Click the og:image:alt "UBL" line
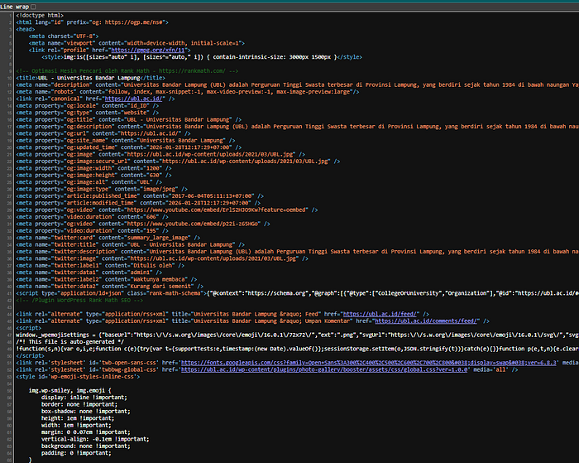Image resolution: width=579 pixels, height=463 pixels. coord(89,182)
